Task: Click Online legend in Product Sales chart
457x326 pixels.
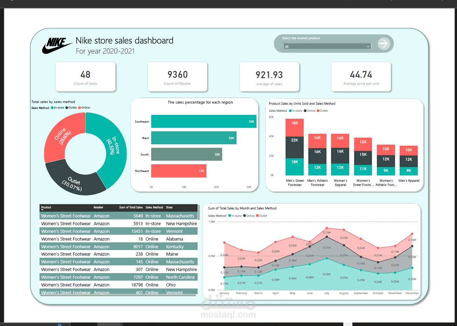Action: click(x=310, y=111)
